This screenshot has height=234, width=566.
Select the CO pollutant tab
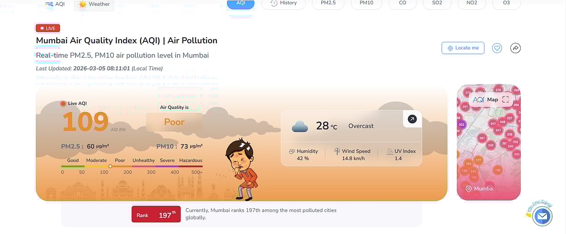click(x=402, y=3)
